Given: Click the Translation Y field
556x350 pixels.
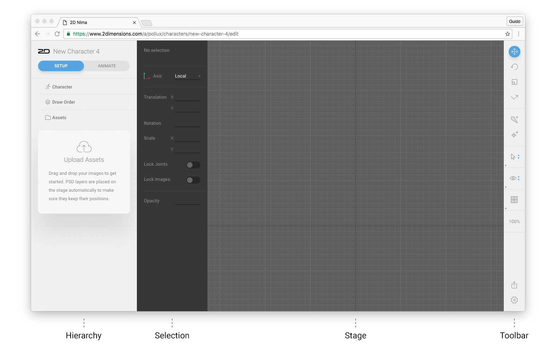Looking at the screenshot, I should tap(188, 109).
